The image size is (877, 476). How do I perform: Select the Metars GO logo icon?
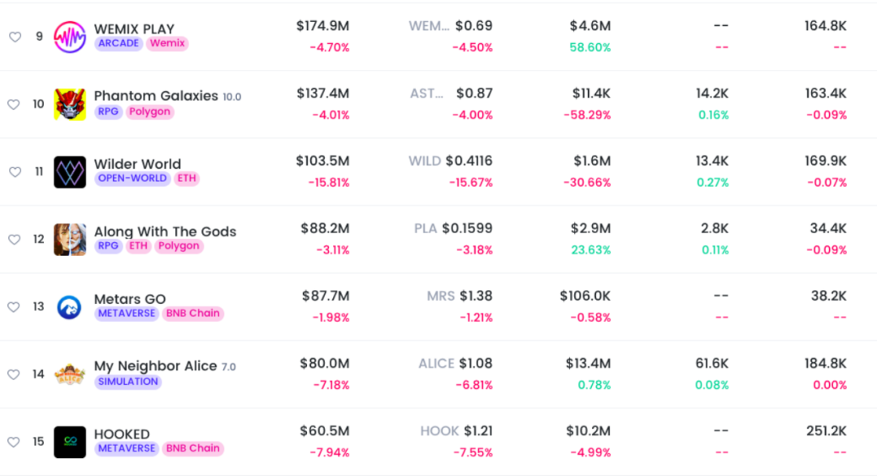coord(70,306)
